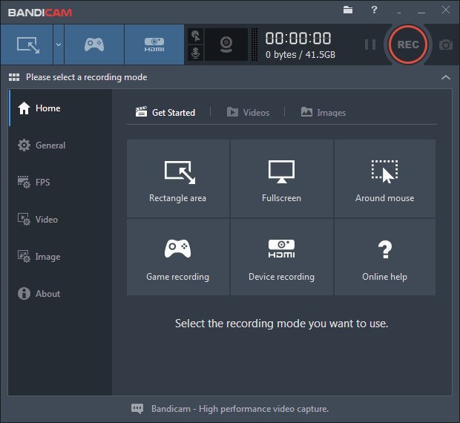Viewport: 460px width, 423px height.
Task: Switch to the Videos tab
Action: click(x=248, y=112)
